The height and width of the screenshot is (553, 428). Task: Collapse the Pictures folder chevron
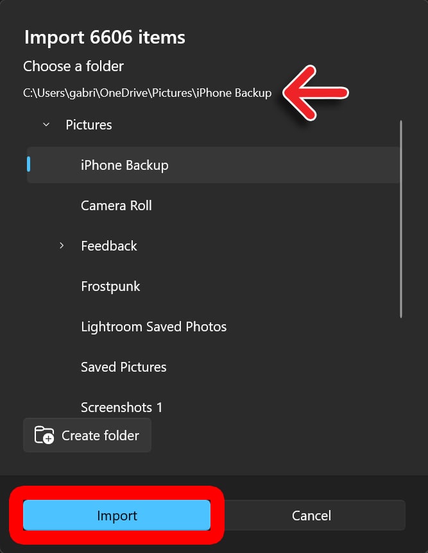[x=46, y=124]
